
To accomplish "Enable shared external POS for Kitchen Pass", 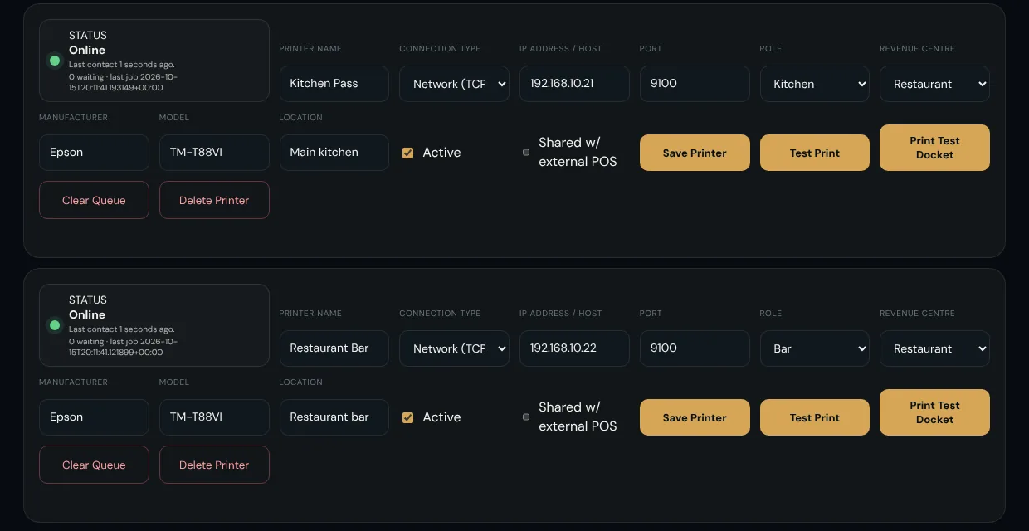I will click(x=526, y=153).
